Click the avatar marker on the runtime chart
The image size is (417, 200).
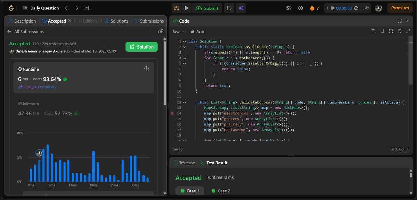(x=39, y=153)
